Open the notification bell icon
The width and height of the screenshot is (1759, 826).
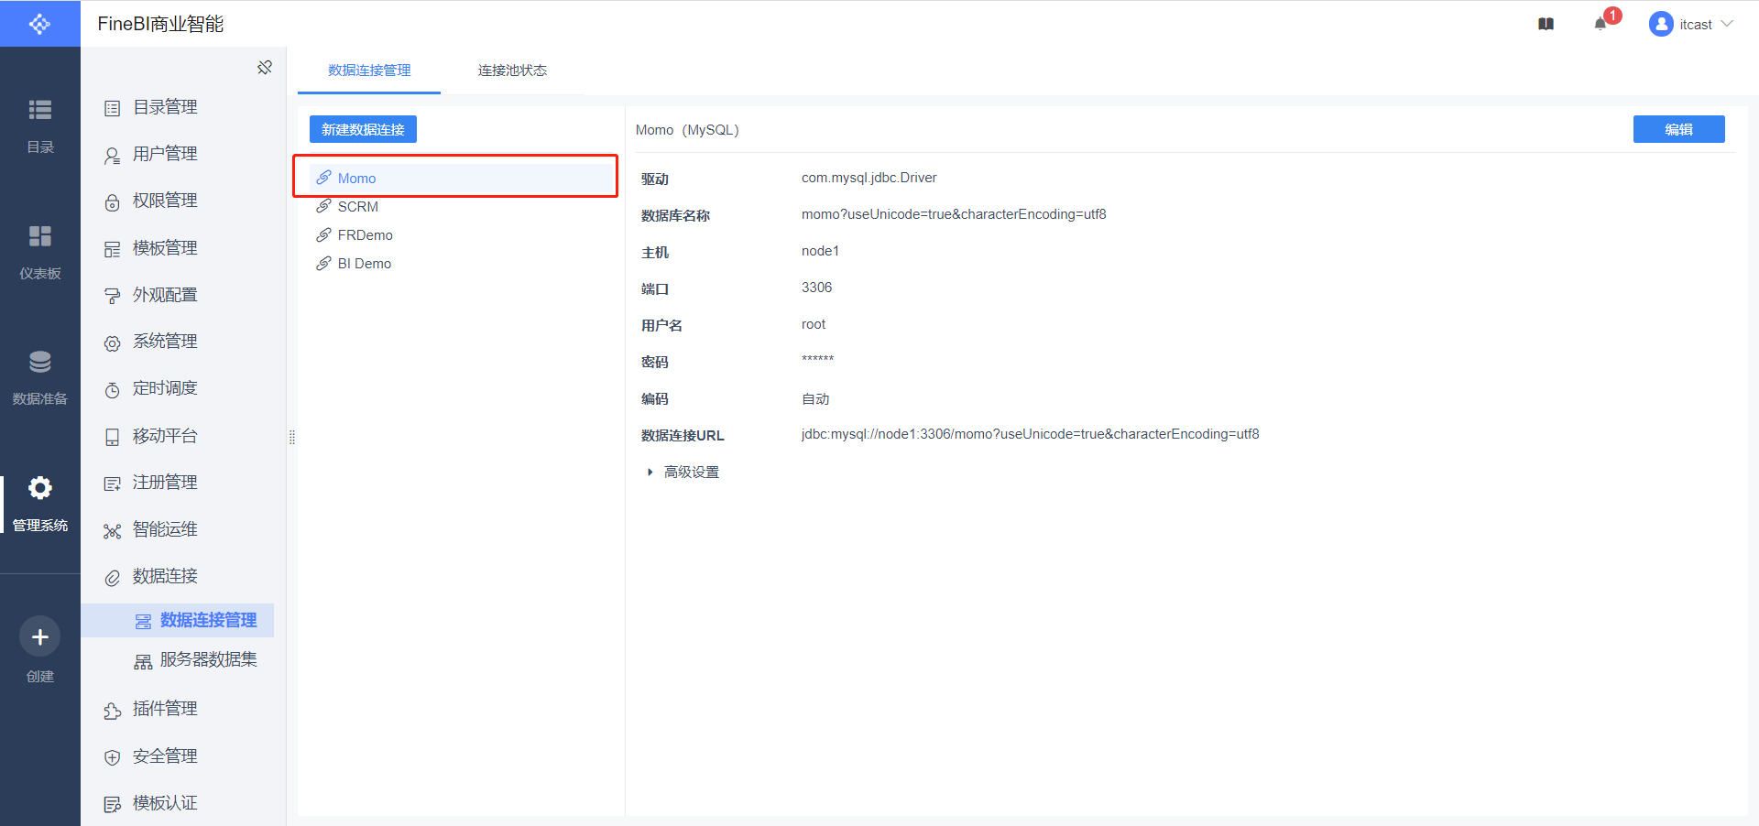[1601, 25]
